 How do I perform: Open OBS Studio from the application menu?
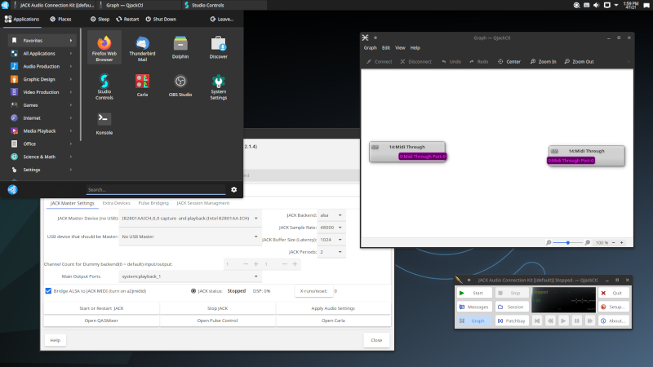tap(180, 83)
